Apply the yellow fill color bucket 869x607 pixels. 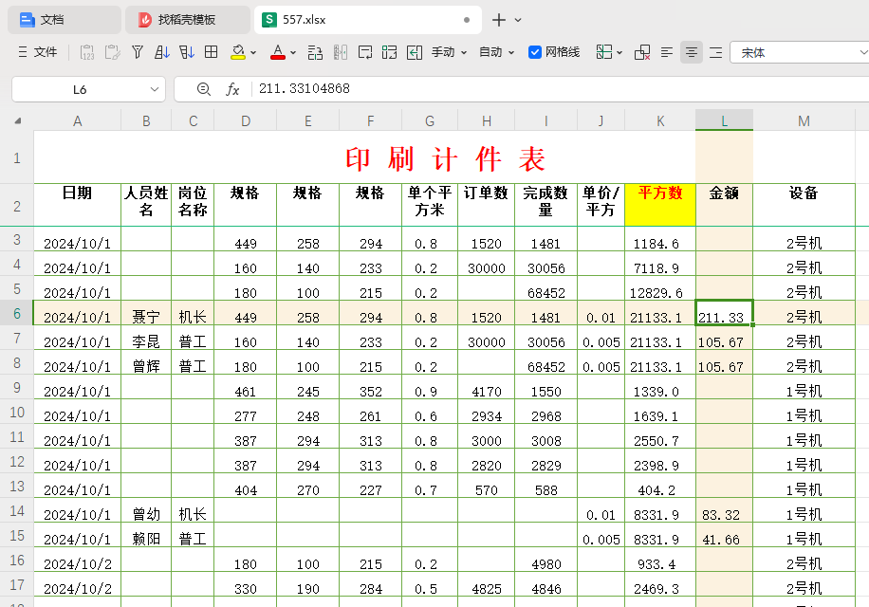coord(238,52)
